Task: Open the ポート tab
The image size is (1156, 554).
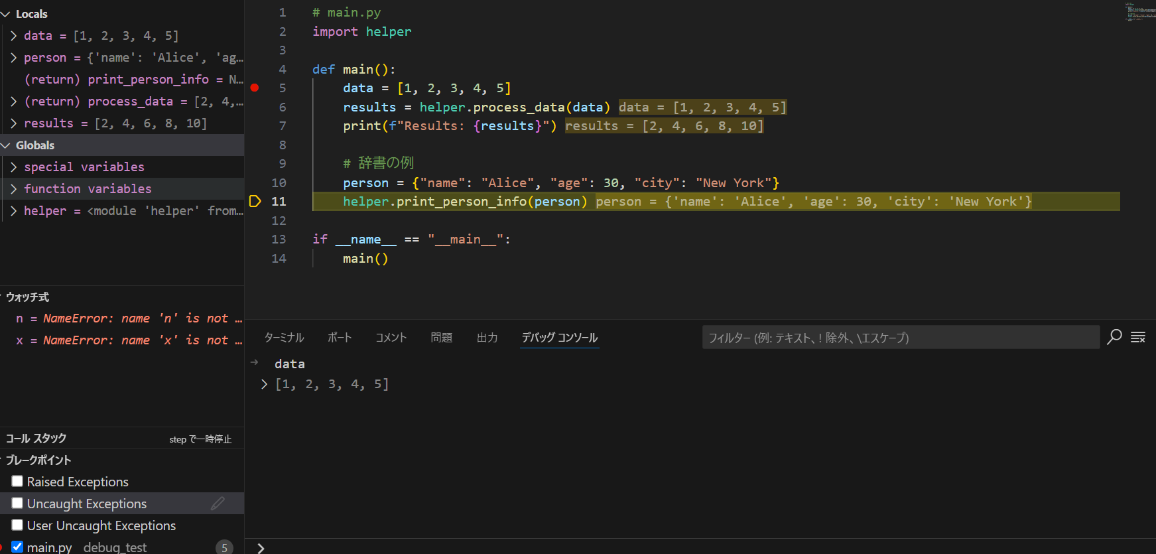Action: pyautogui.click(x=340, y=337)
